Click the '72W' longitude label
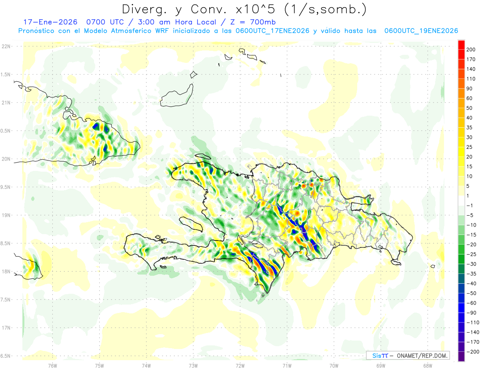The width and height of the screenshot is (480, 371). (240, 365)
